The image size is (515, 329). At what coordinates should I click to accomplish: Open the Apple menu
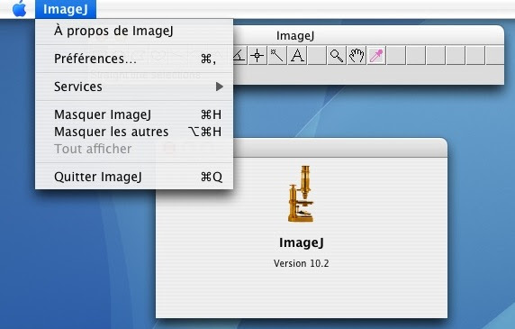click(x=19, y=9)
